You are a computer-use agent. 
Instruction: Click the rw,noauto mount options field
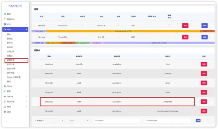point(117,120)
